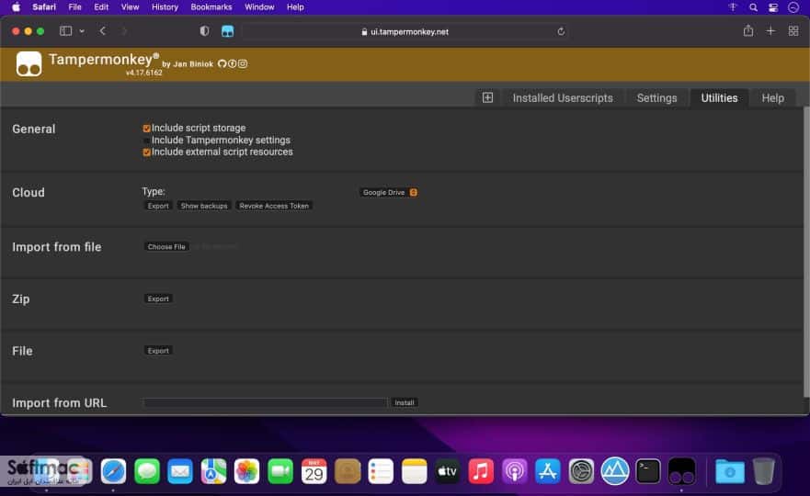Click the Zip Export button
The image size is (810, 496).
158,299
